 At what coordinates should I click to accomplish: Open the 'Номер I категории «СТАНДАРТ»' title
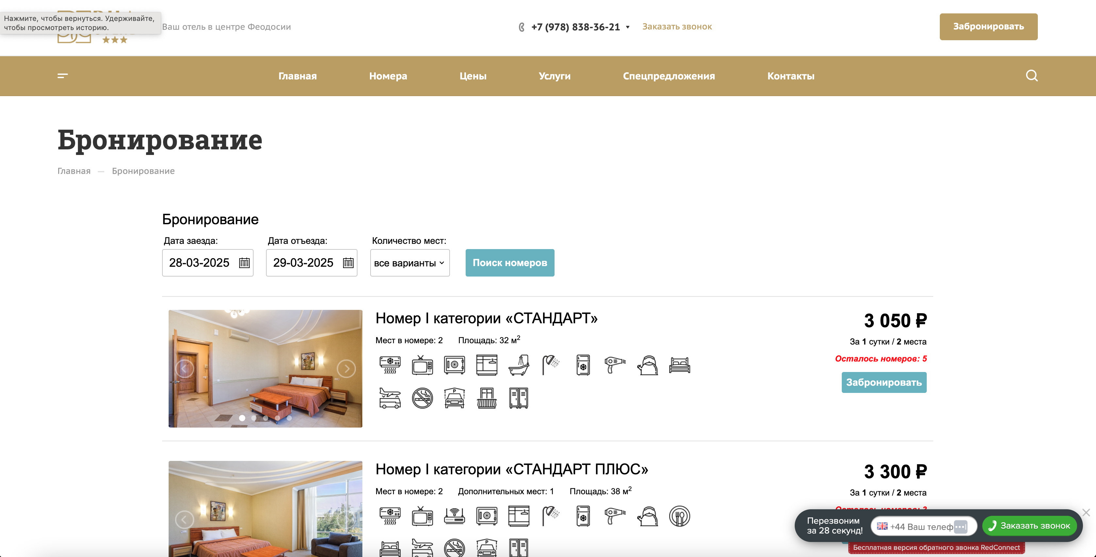[x=486, y=318]
